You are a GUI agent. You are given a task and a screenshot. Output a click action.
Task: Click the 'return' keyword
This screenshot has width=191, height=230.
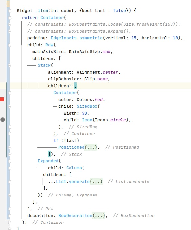point(30,18)
